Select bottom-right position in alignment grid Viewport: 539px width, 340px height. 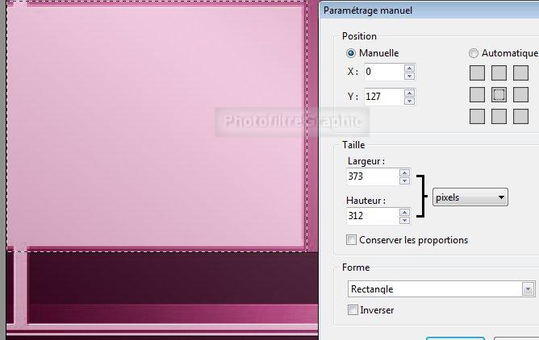(x=520, y=116)
